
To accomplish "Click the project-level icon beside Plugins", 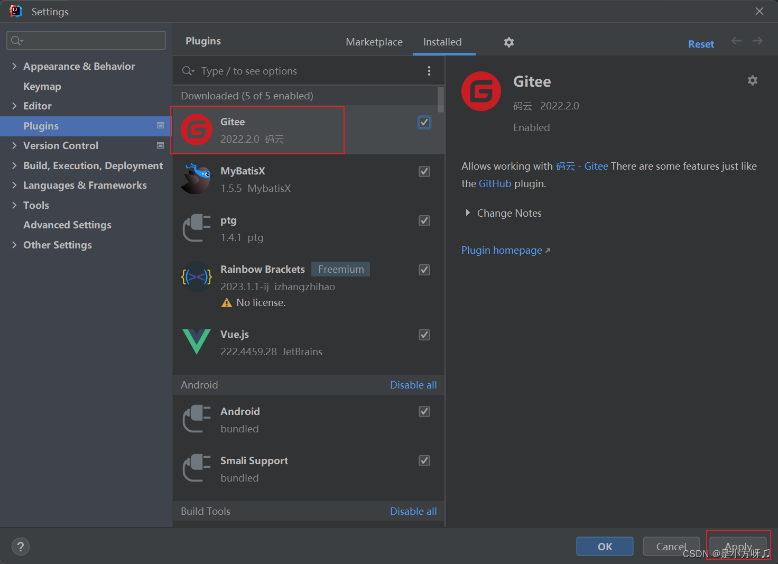I will pos(160,125).
